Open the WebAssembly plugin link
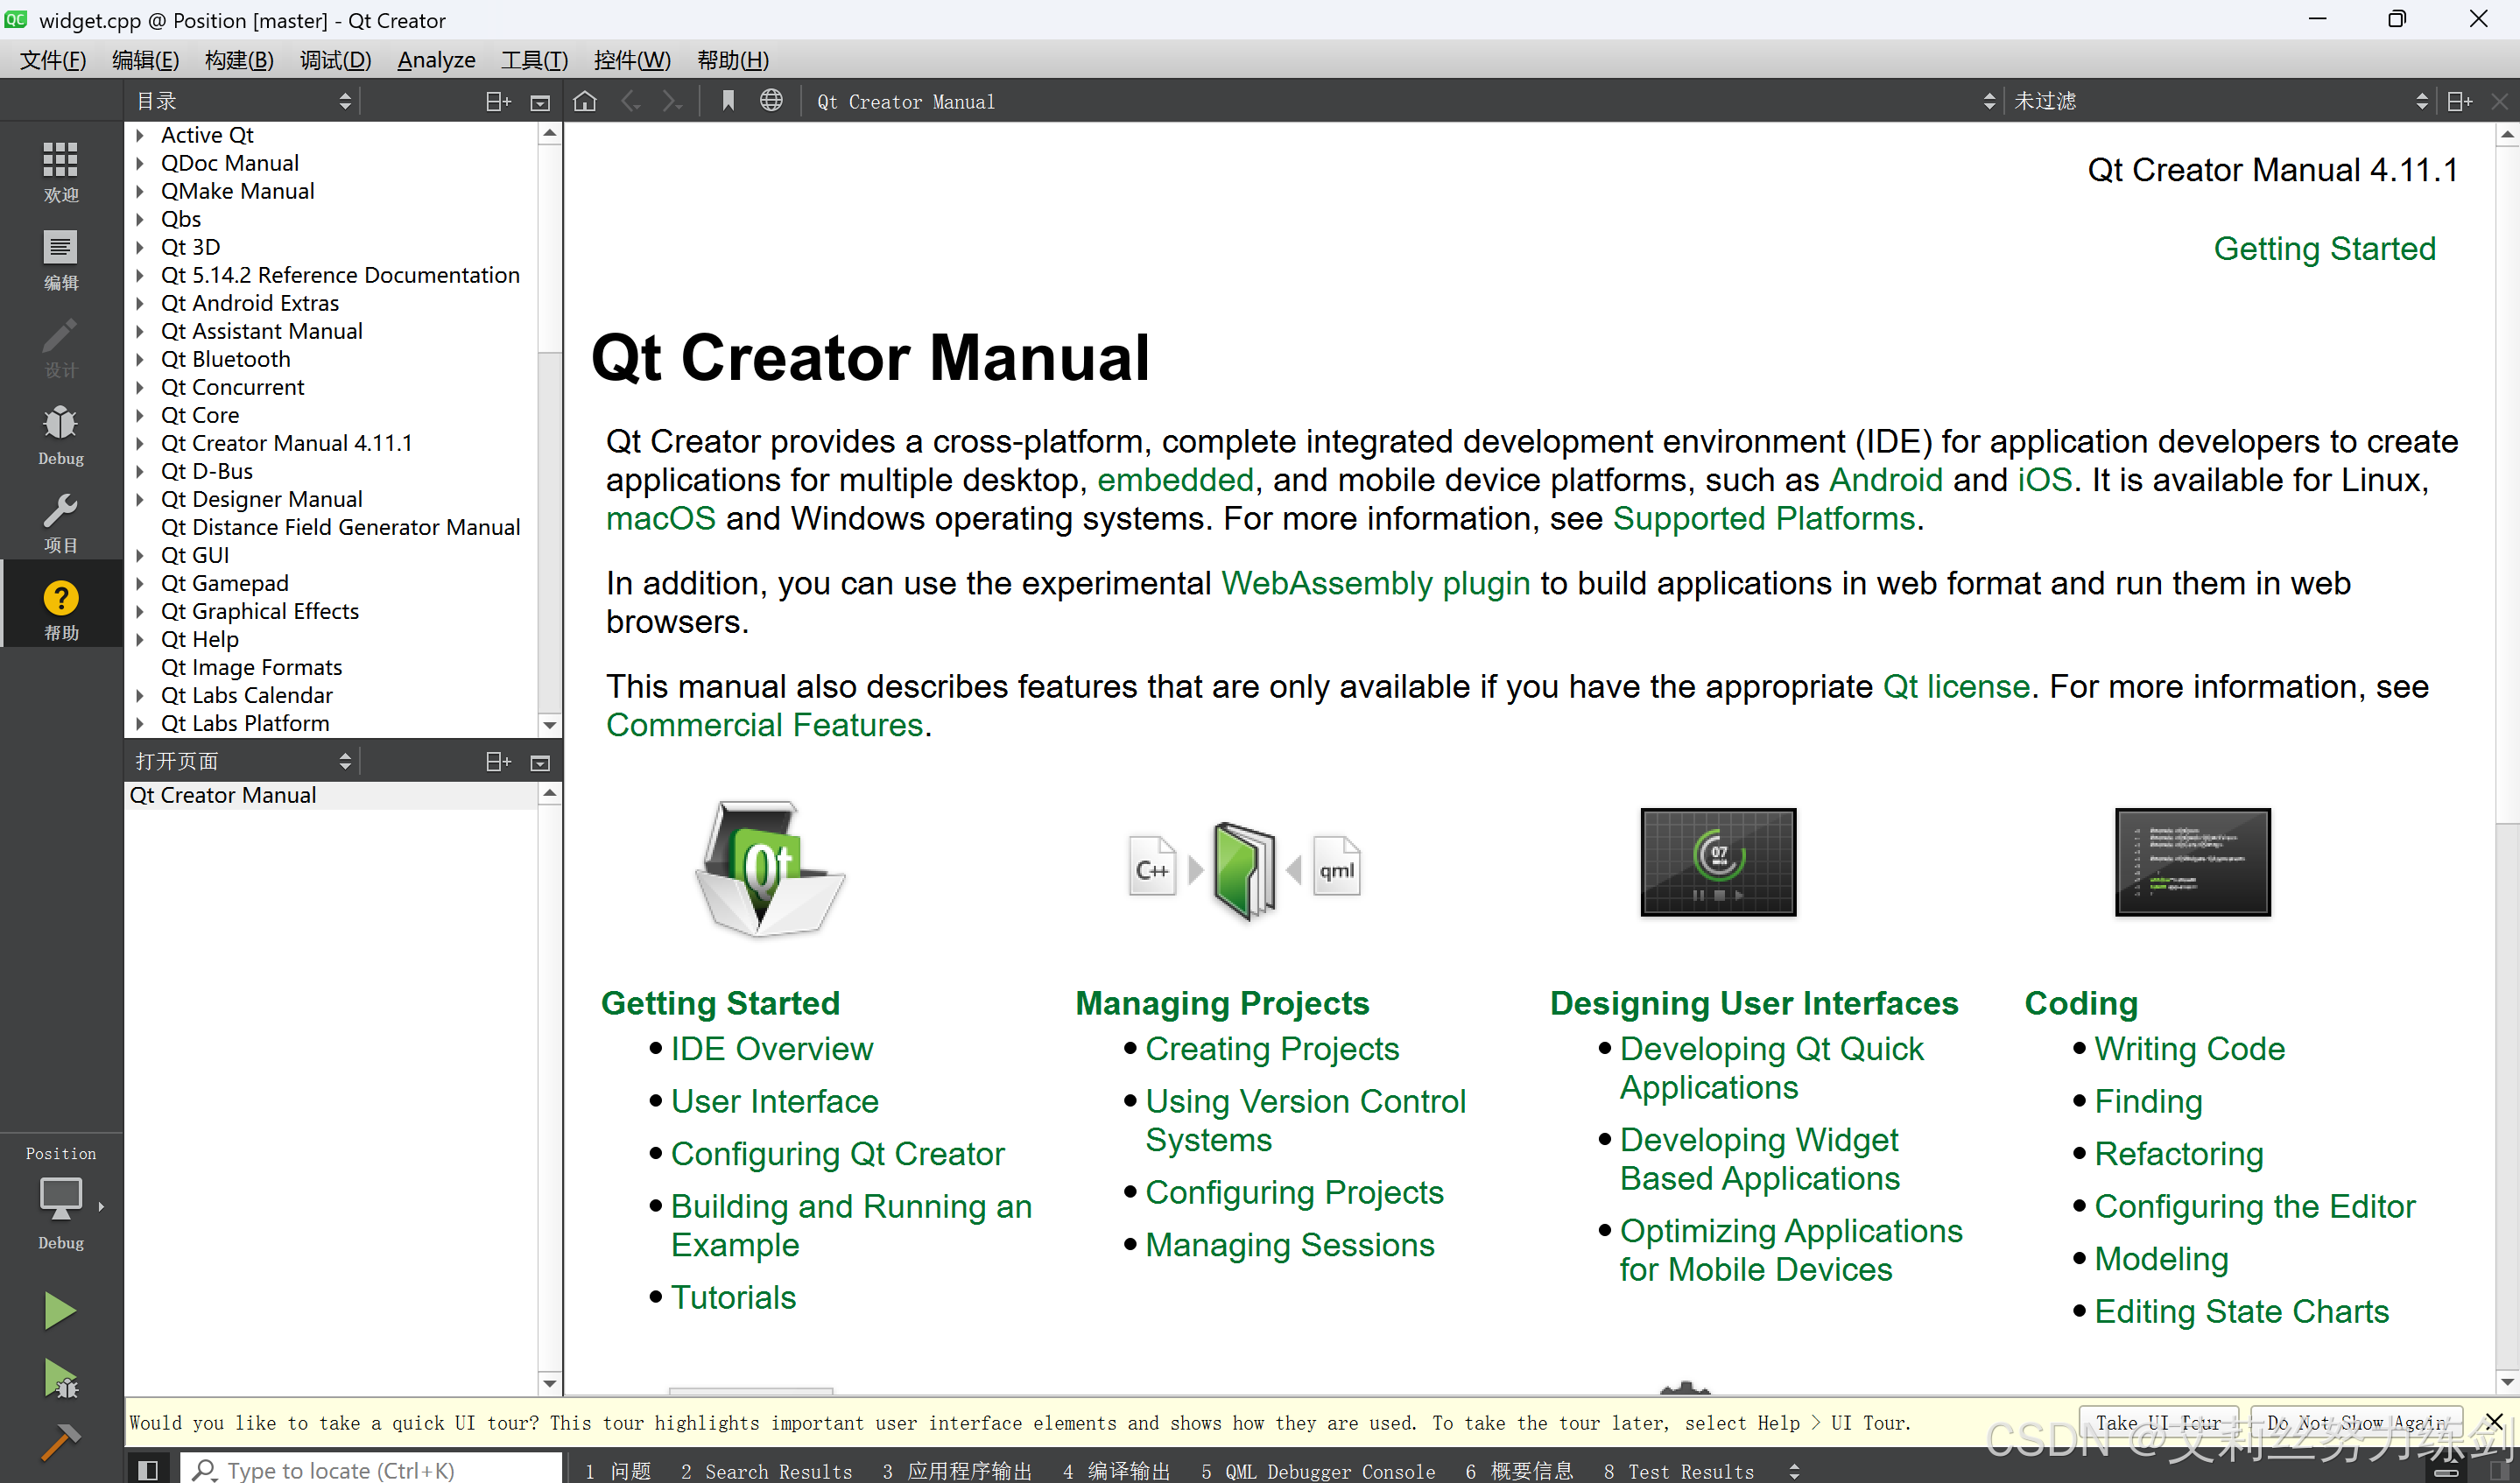Screen dimensions: 2520x1483 click(x=1375, y=583)
